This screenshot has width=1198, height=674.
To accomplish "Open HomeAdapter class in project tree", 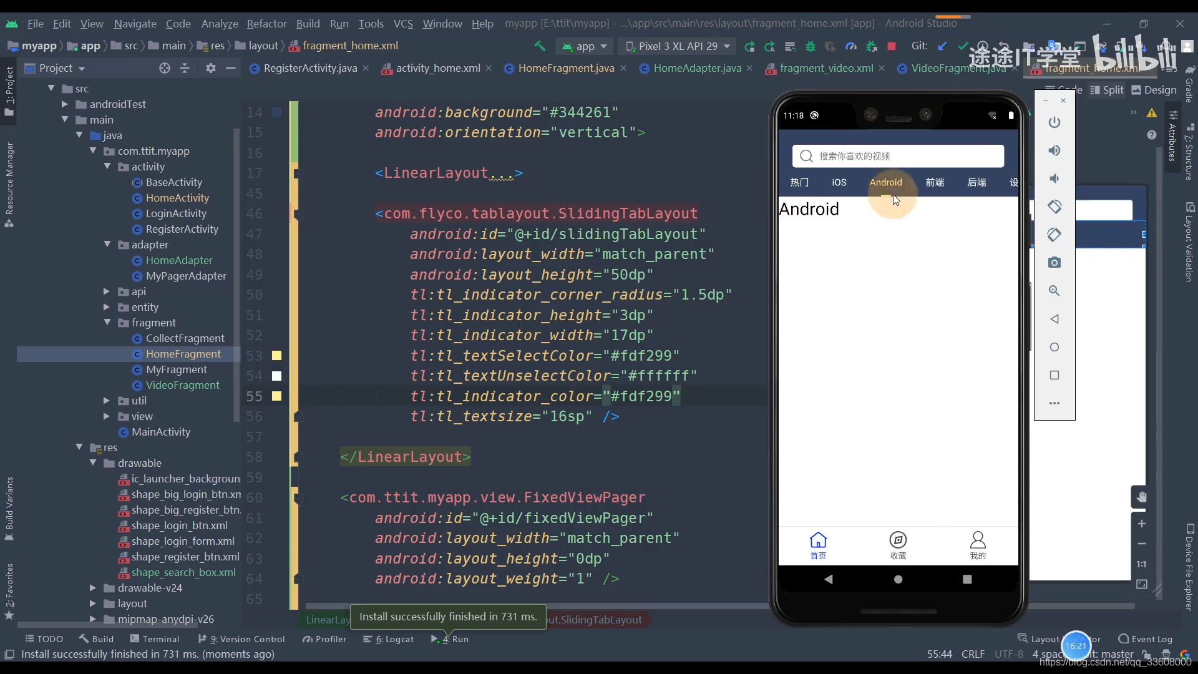I will pyautogui.click(x=179, y=260).
